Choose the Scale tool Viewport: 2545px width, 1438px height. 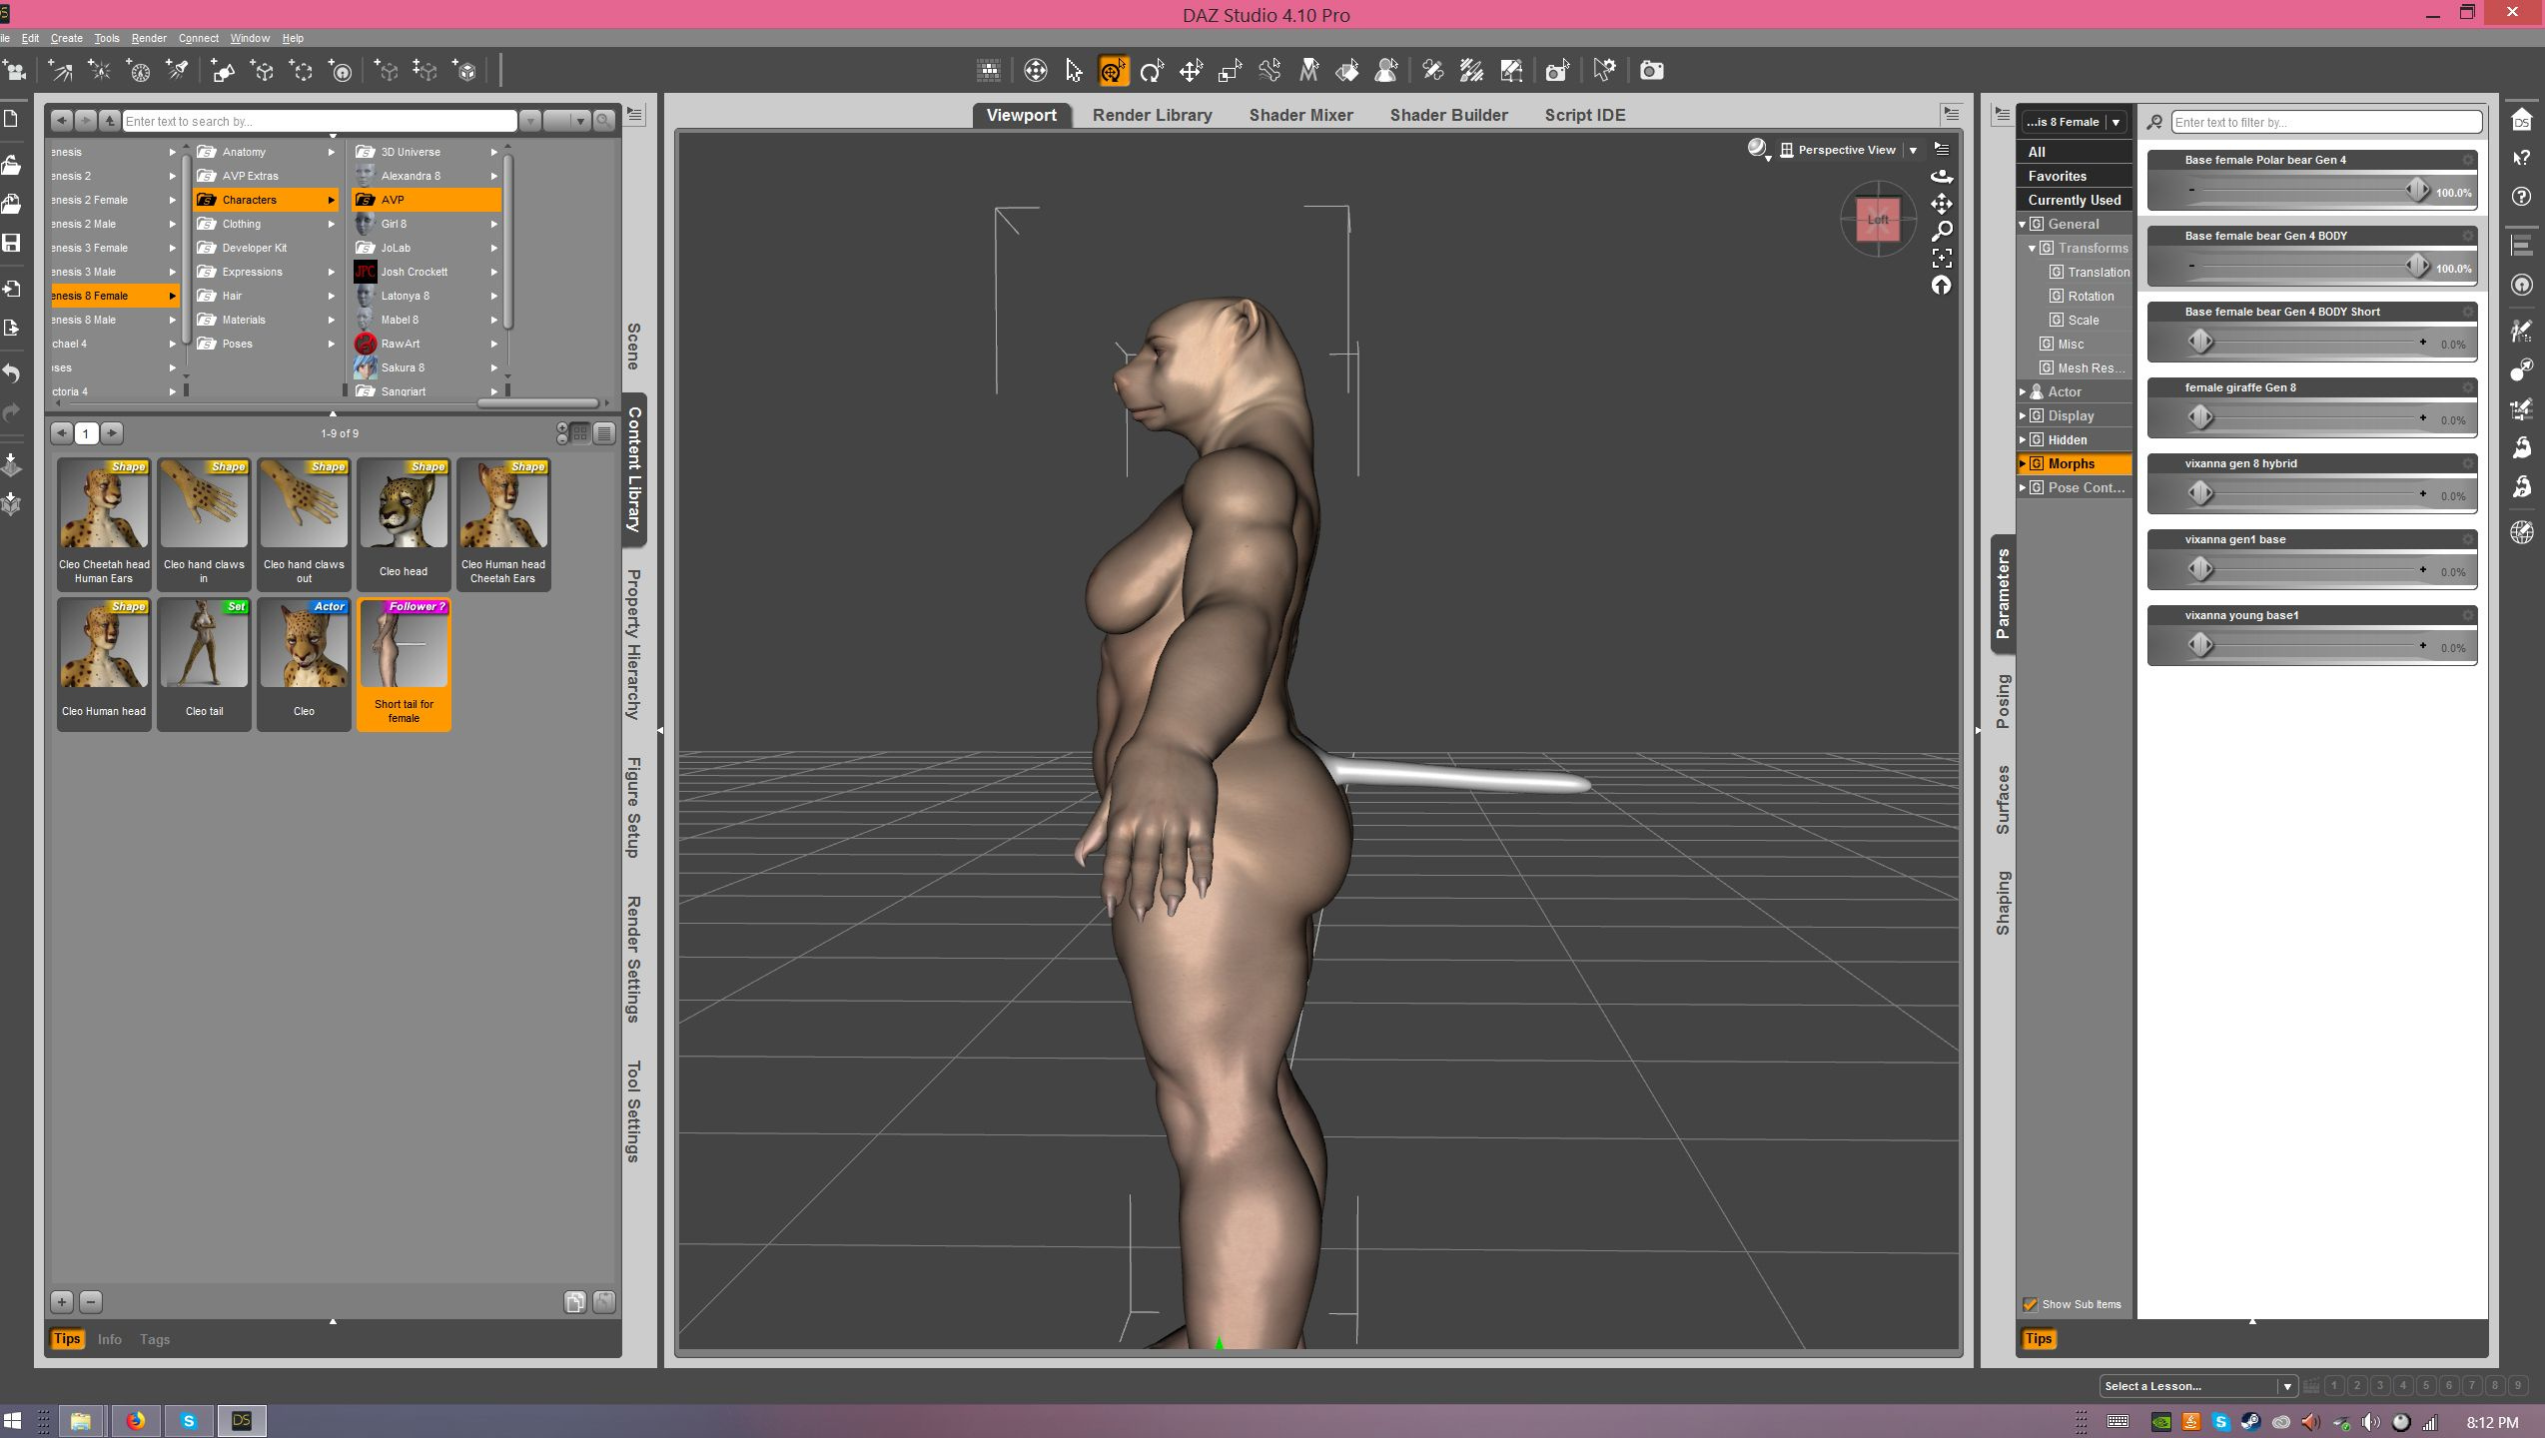pyautogui.click(x=1230, y=71)
